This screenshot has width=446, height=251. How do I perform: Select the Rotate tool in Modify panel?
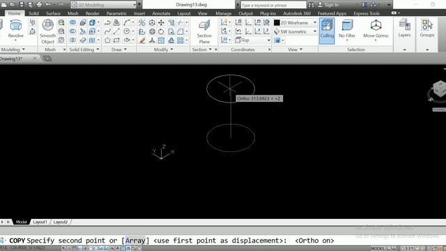pyautogui.click(x=161, y=31)
